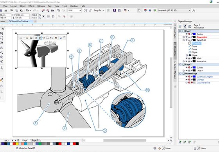Select the line drawing tool in toolbox
The width and height of the screenshot is (219, 152).
pos(2,52)
